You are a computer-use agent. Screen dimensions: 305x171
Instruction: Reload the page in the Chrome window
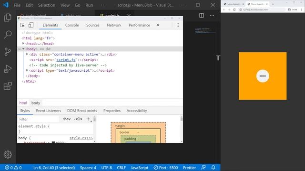pyautogui.click(x=234, y=9)
